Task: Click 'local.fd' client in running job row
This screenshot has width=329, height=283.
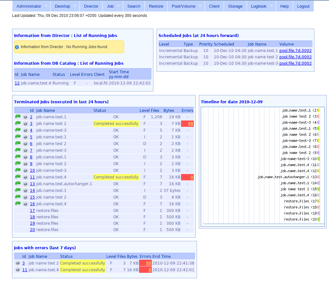Action: point(101,83)
